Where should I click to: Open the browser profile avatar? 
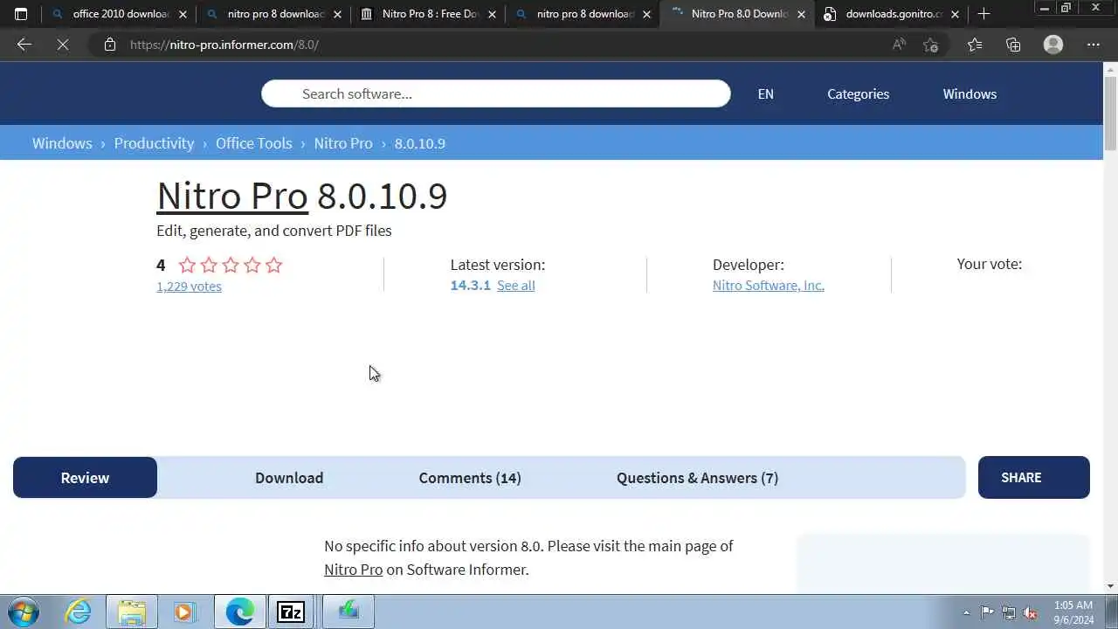[x=1053, y=45]
